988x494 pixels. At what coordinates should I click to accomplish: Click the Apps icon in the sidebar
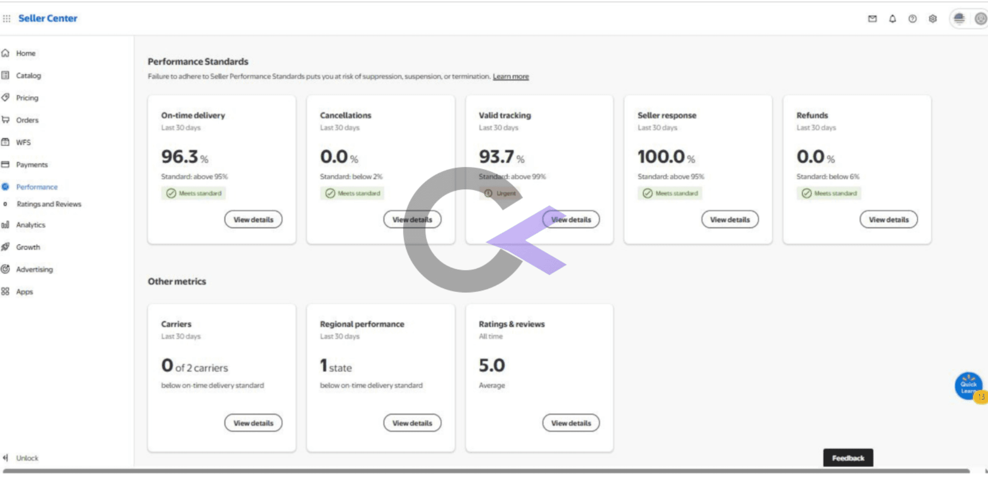[x=5, y=291]
